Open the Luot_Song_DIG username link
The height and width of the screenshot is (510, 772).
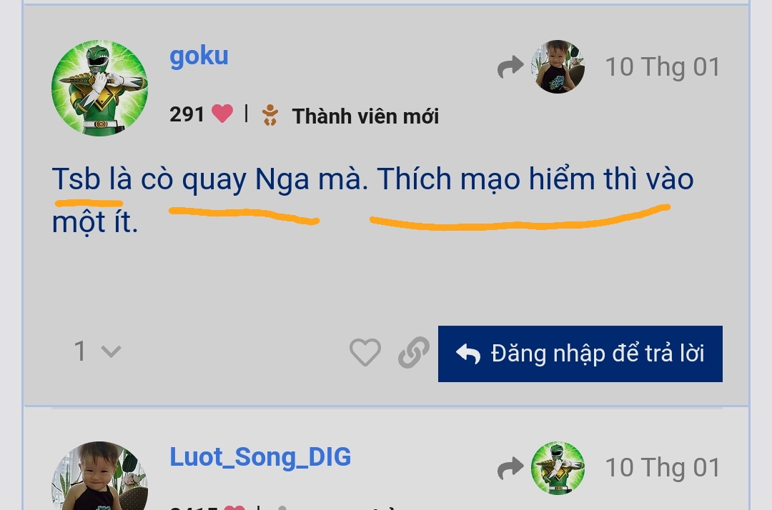(260, 457)
